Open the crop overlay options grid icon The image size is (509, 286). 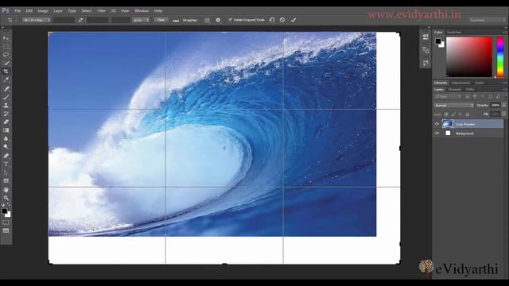(x=207, y=20)
